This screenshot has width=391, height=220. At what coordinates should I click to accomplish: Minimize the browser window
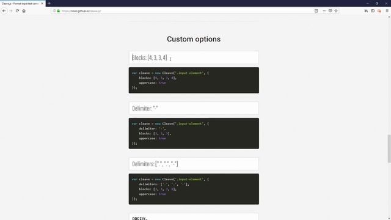(368, 4)
